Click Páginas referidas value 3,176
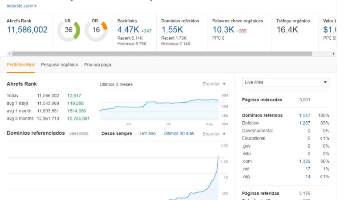The width and height of the screenshot is (356, 200). click(x=304, y=193)
